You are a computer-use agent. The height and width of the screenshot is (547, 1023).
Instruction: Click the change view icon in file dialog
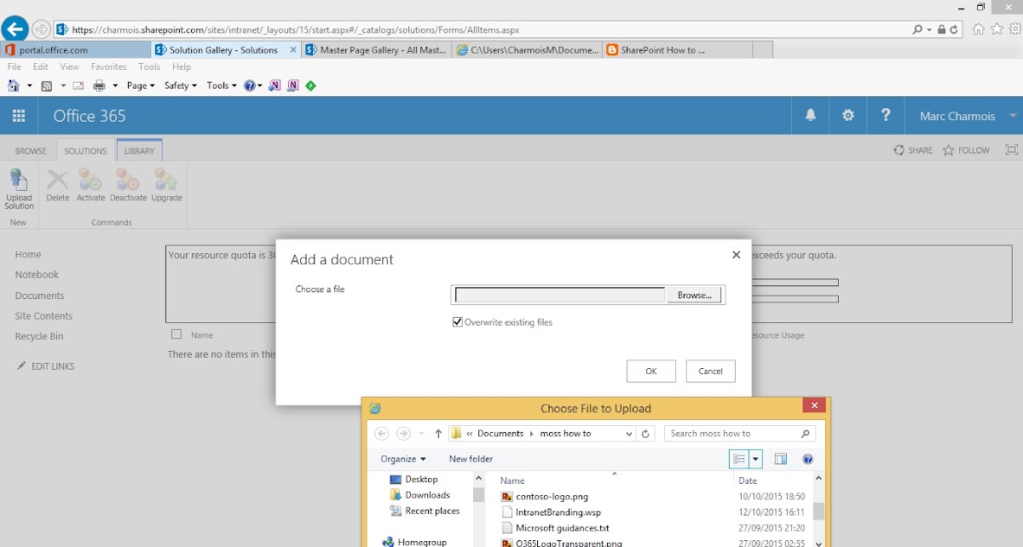pos(739,459)
